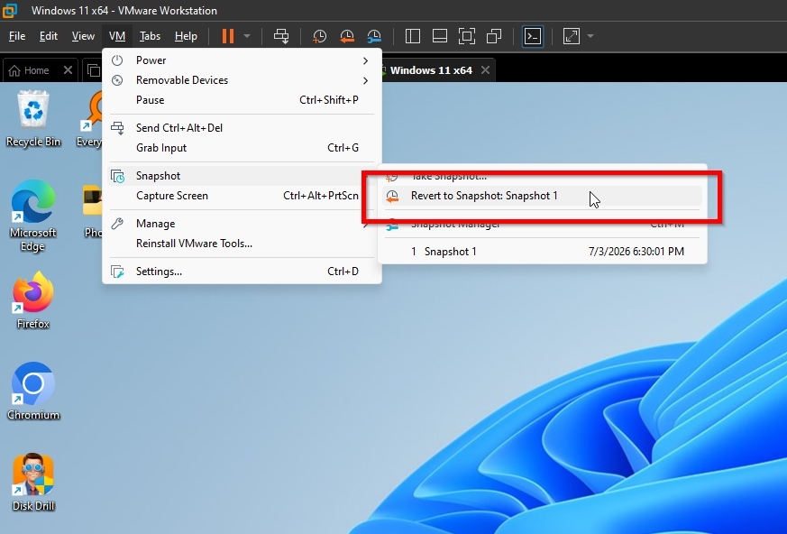Open Settings from the VM menu
This screenshot has height=534, width=787.
click(x=242, y=272)
